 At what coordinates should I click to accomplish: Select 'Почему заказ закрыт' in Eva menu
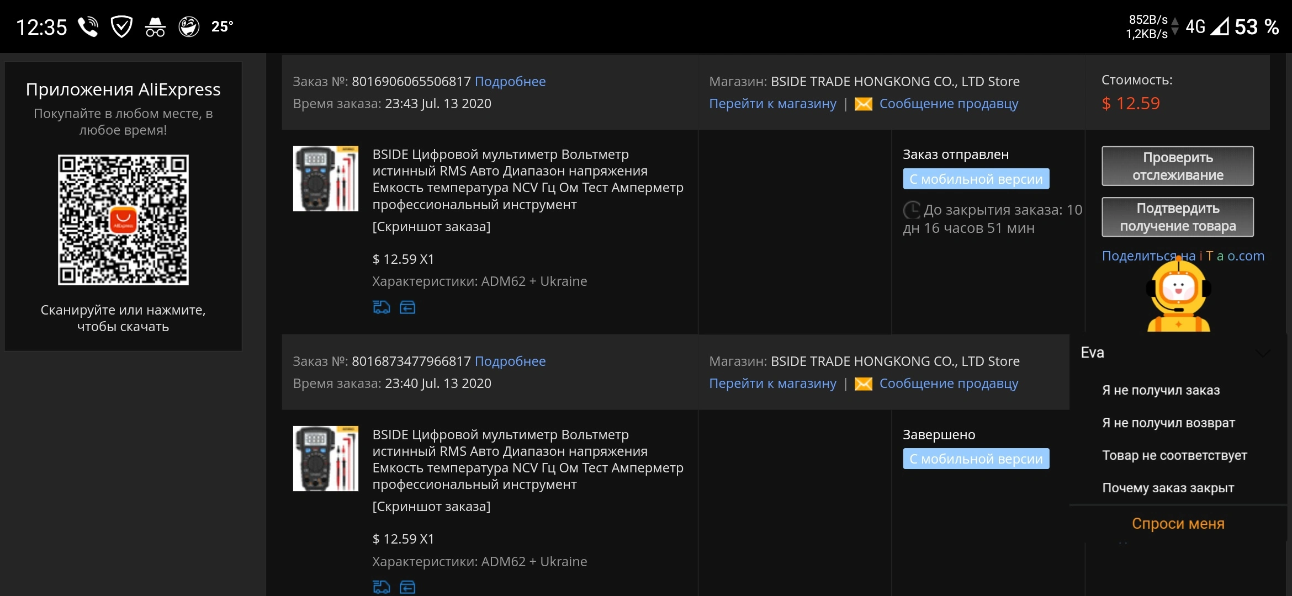pyautogui.click(x=1168, y=488)
